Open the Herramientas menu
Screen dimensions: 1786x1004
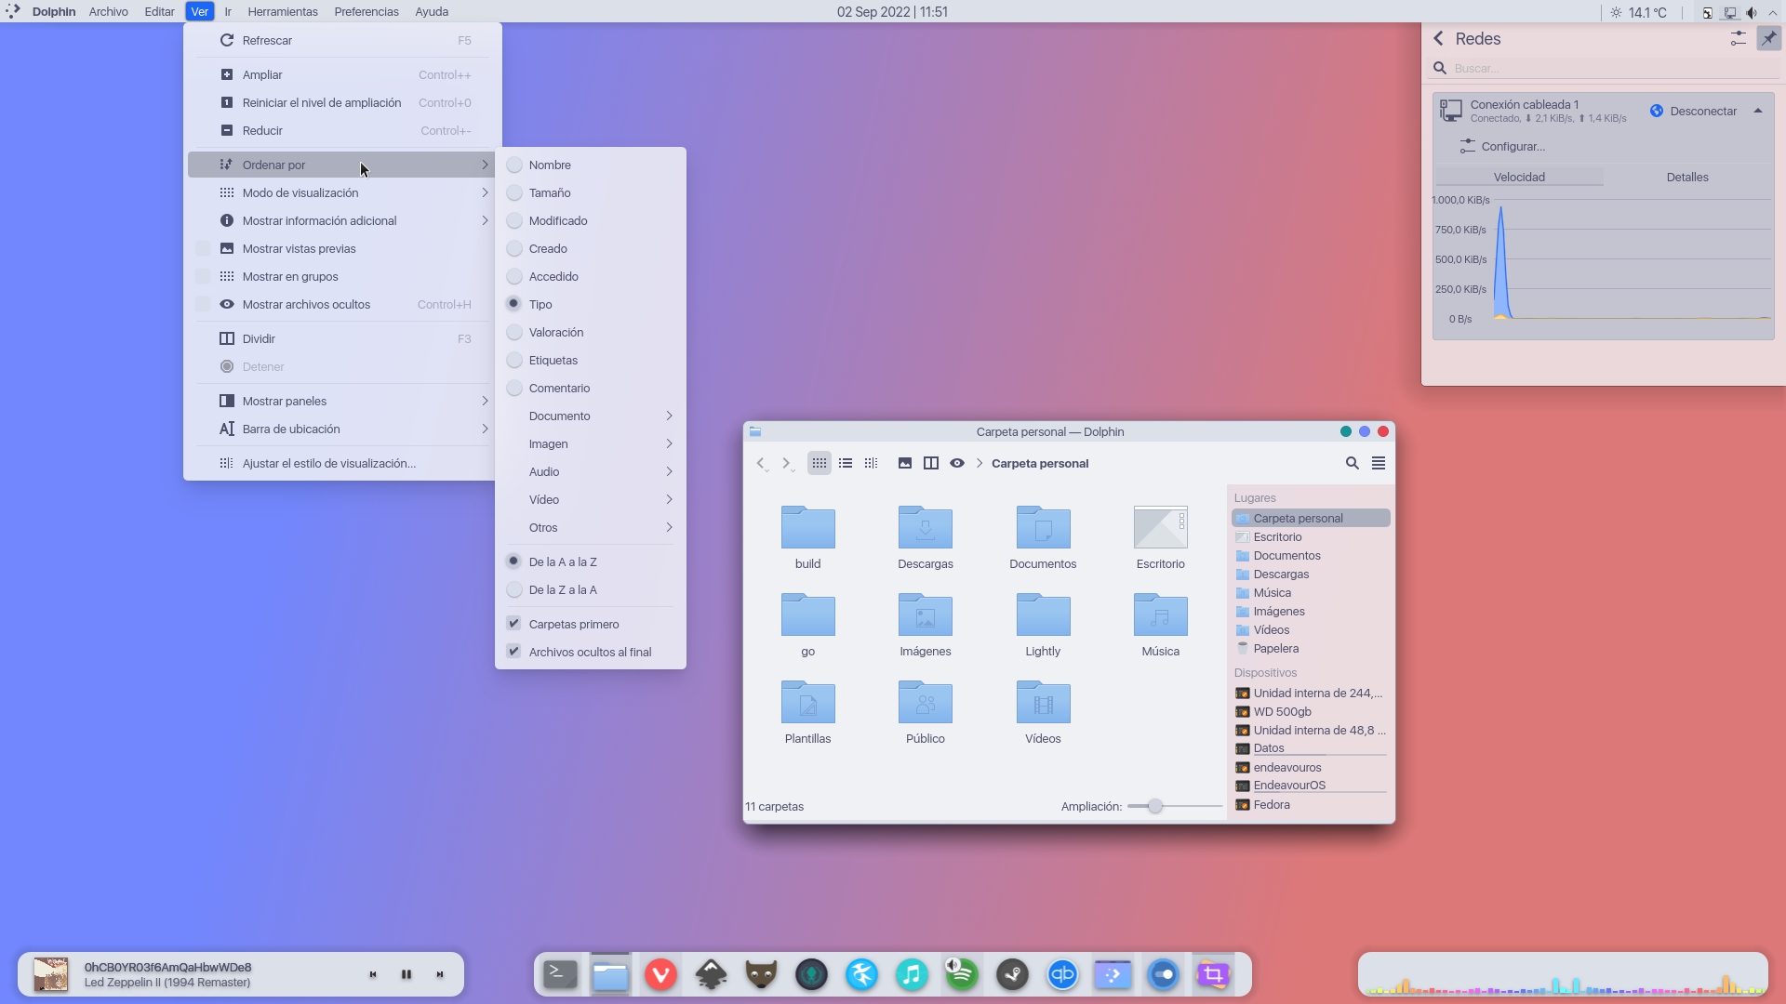click(283, 12)
